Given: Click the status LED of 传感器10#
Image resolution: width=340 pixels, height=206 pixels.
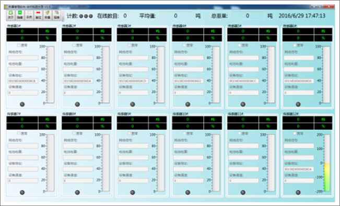Looking at the screenshot, I should pyautogui.click(x=188, y=192).
